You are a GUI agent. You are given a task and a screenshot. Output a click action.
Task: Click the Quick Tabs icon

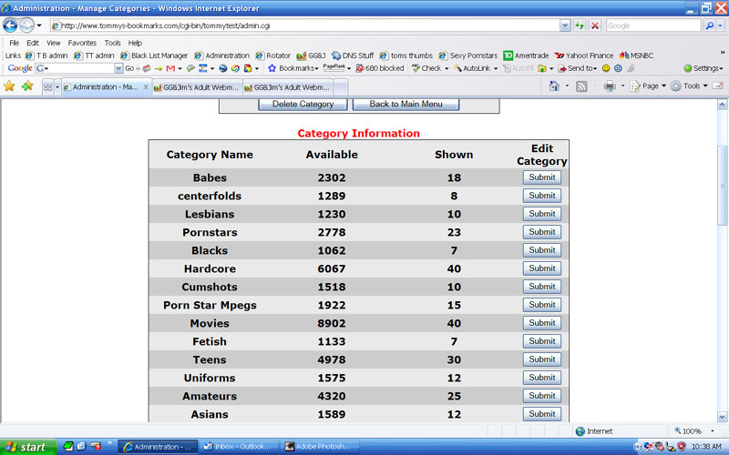(47, 87)
